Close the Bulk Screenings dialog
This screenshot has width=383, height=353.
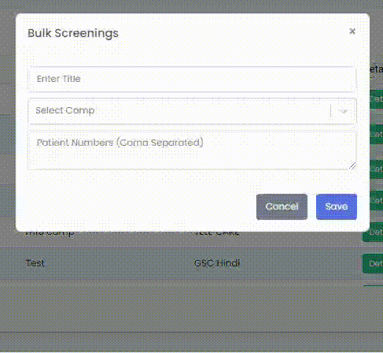tap(352, 32)
